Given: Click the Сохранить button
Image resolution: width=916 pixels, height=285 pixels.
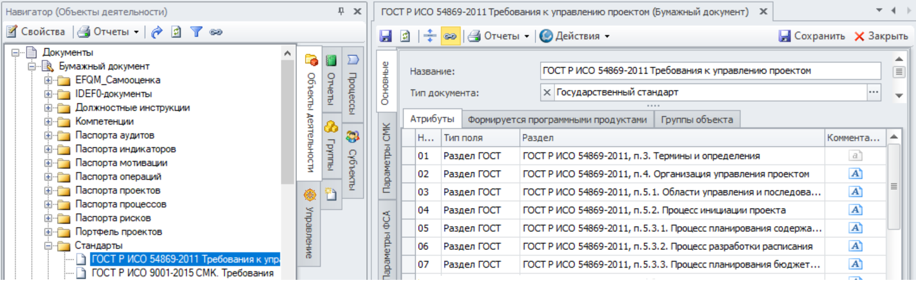Looking at the screenshot, I should tap(812, 36).
